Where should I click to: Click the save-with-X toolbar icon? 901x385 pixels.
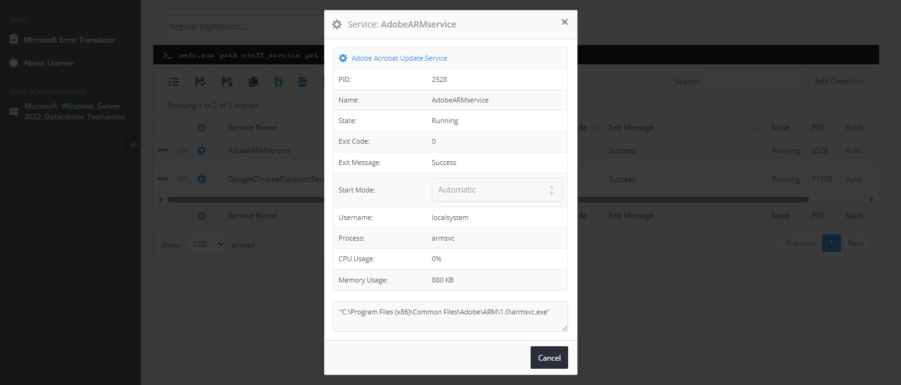pos(227,81)
